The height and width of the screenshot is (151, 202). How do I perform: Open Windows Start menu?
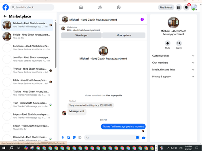[4, 148]
